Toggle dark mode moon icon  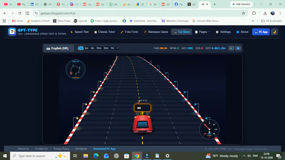click(274, 32)
